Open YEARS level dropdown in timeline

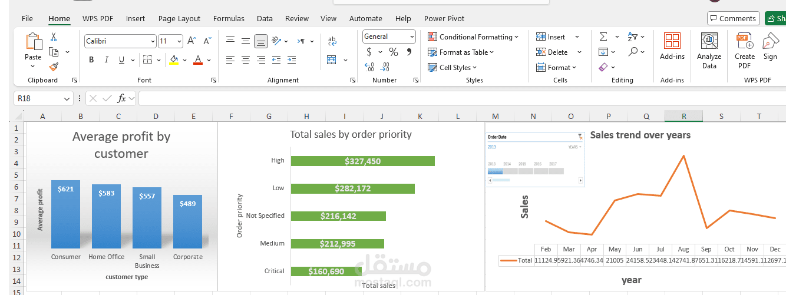point(574,147)
